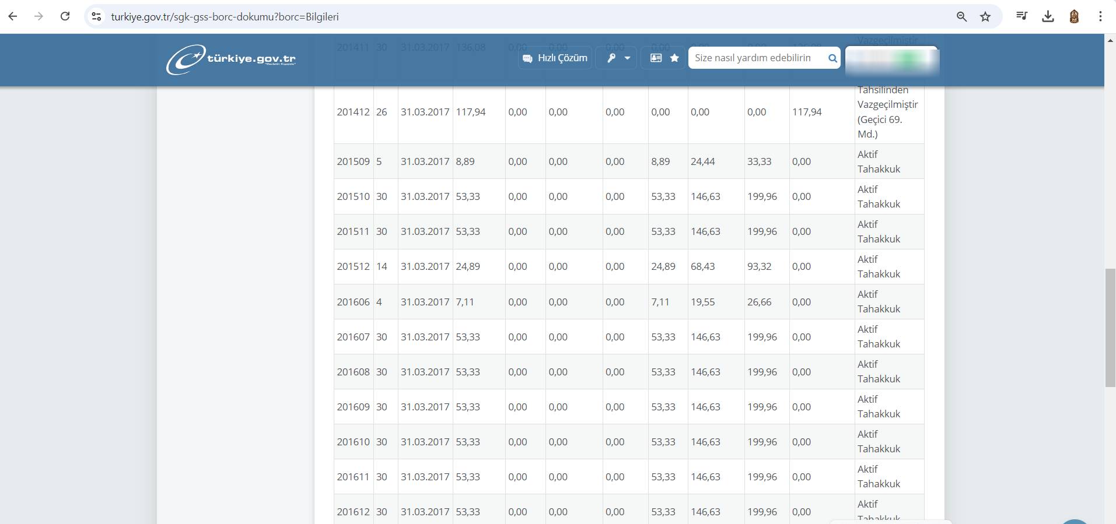Open the Chrome three-dot menu
This screenshot has width=1116, height=524.
[1100, 16]
